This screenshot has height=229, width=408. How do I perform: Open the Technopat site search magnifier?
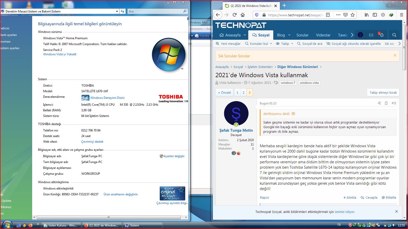(394, 35)
